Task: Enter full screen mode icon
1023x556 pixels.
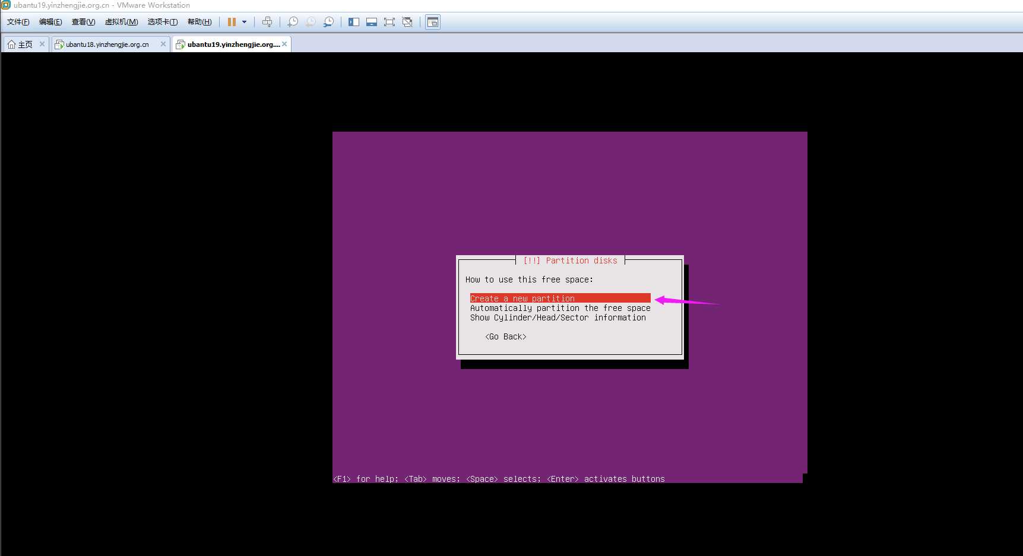Action: [389, 22]
